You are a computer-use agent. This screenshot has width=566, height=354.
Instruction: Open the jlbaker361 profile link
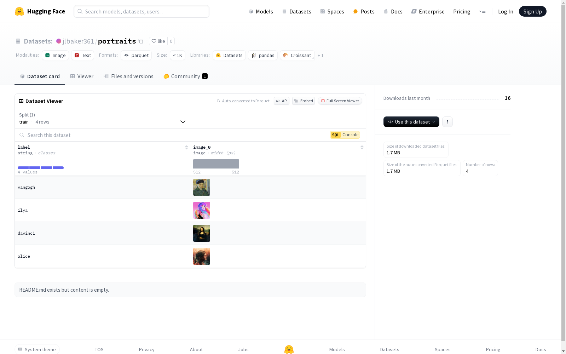(78, 41)
